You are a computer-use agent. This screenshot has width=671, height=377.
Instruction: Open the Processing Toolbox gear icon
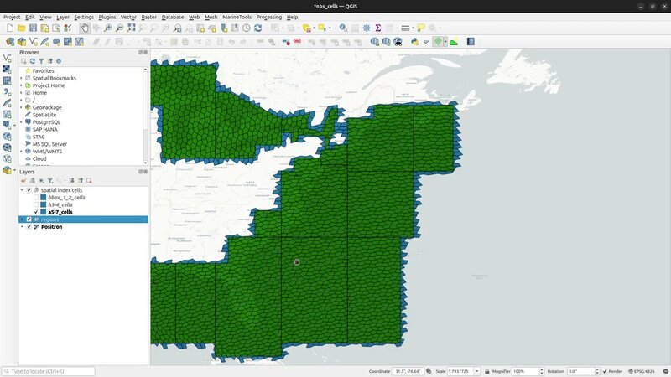click(367, 28)
